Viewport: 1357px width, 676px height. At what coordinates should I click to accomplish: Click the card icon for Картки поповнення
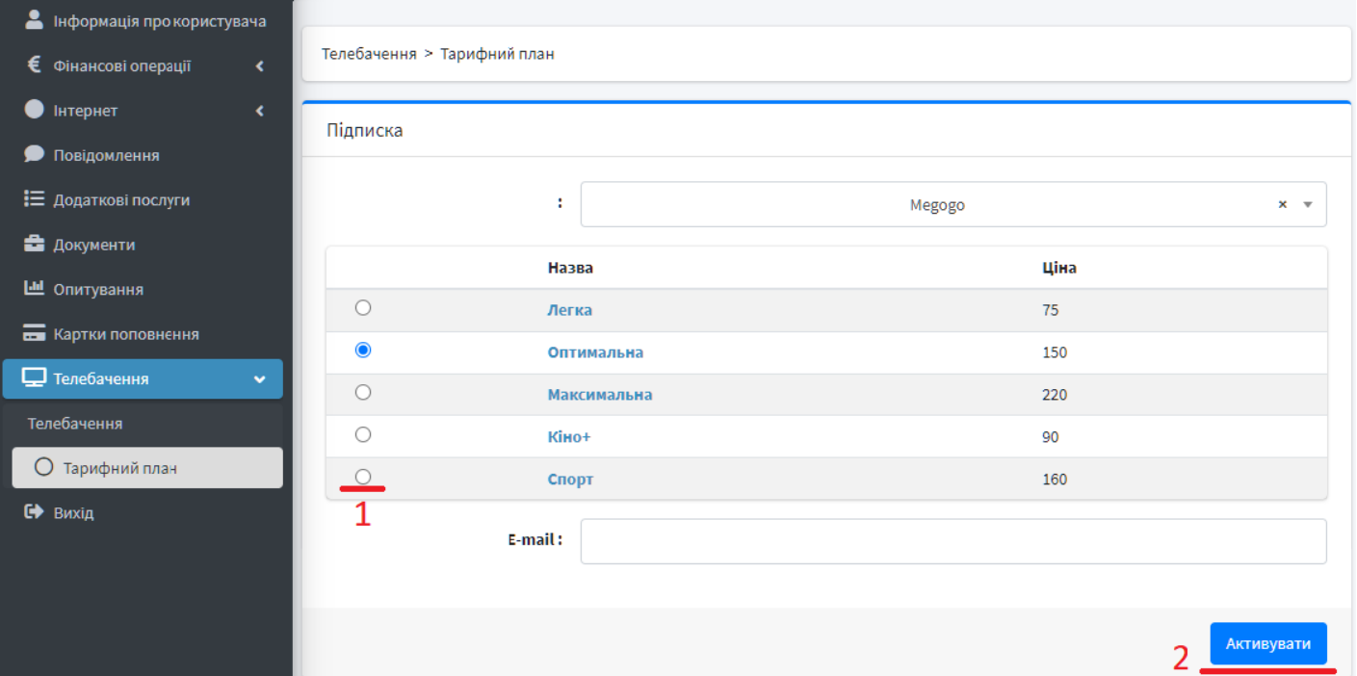click(35, 334)
